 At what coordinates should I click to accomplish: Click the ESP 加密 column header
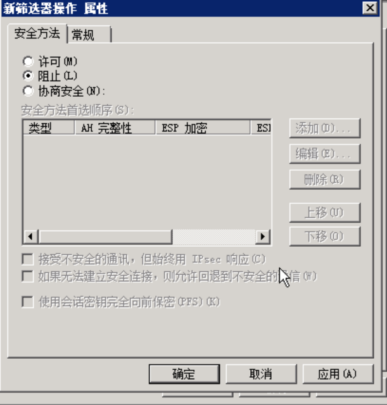click(x=203, y=128)
